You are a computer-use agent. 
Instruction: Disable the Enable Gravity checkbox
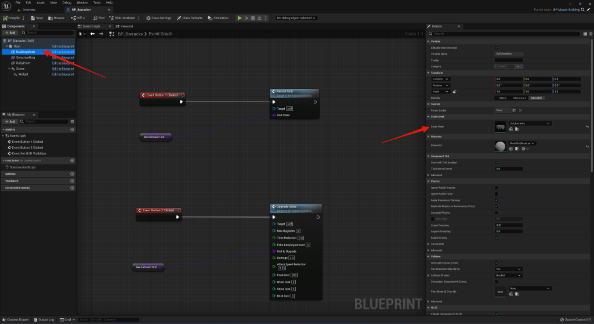pyautogui.click(x=497, y=237)
